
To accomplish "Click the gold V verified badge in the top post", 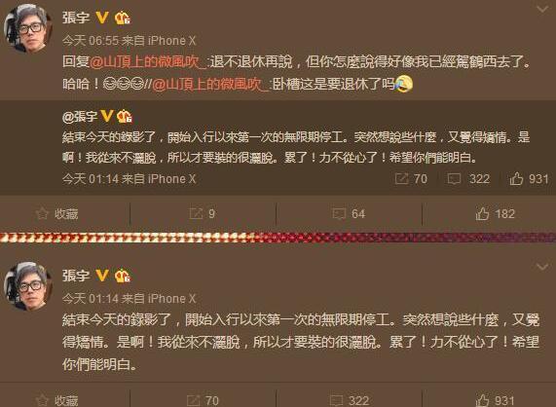I will point(102,18).
